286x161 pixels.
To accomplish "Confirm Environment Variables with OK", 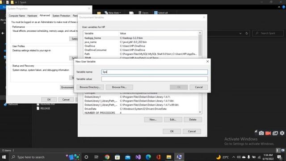I will pyautogui.click(x=172, y=131).
